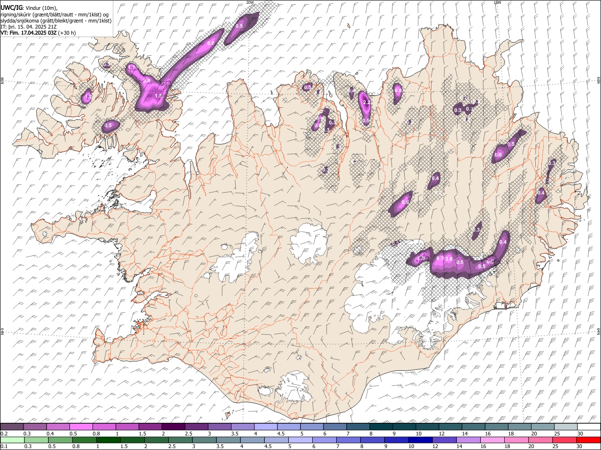Select the '1.2' snowfall value label

coord(88,97)
